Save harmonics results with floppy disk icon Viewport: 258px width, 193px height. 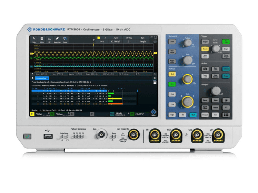click(155, 82)
